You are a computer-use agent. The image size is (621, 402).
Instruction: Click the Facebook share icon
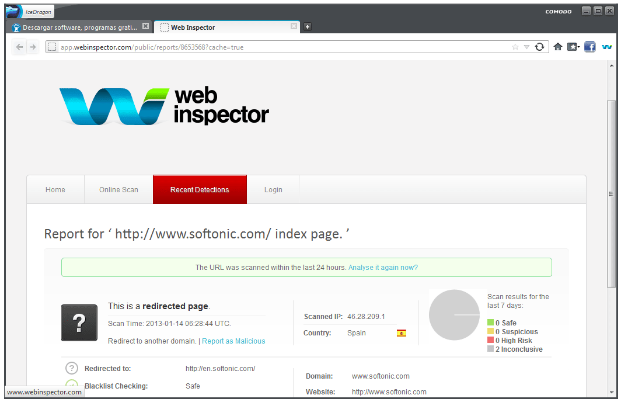click(x=589, y=47)
